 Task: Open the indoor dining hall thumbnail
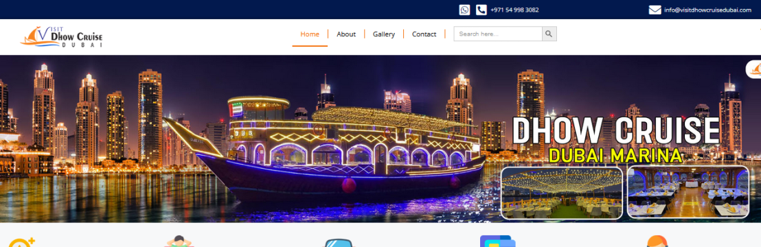688,191
